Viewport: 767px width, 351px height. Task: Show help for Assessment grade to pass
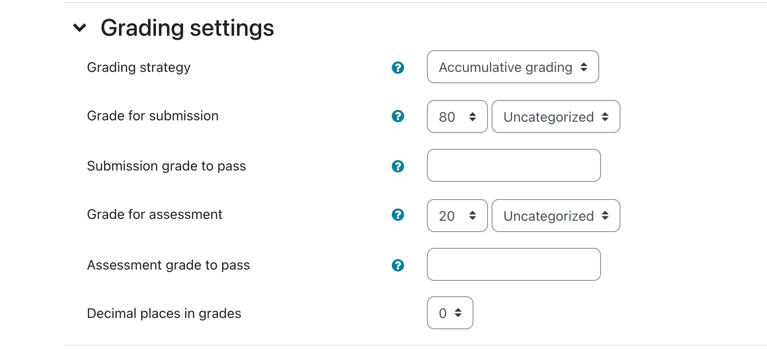398,265
